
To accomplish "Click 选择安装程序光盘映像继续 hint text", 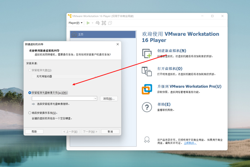I will pos(53,104).
